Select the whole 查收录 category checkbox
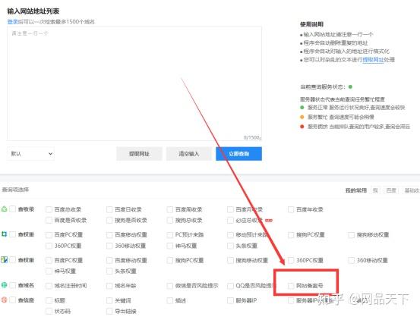This screenshot has height=317, width=420. pos(13,209)
